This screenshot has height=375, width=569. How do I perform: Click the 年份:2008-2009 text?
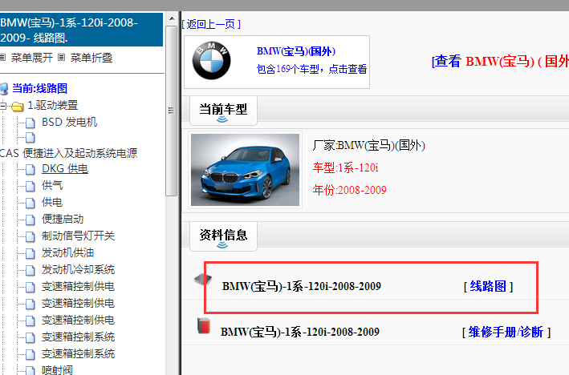tap(349, 190)
